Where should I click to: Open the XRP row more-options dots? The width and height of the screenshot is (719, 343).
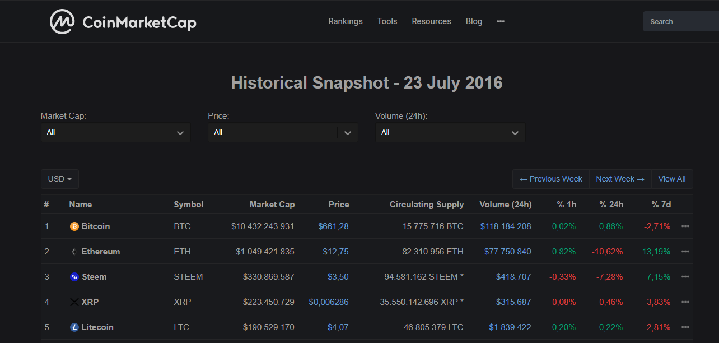[x=685, y=302]
